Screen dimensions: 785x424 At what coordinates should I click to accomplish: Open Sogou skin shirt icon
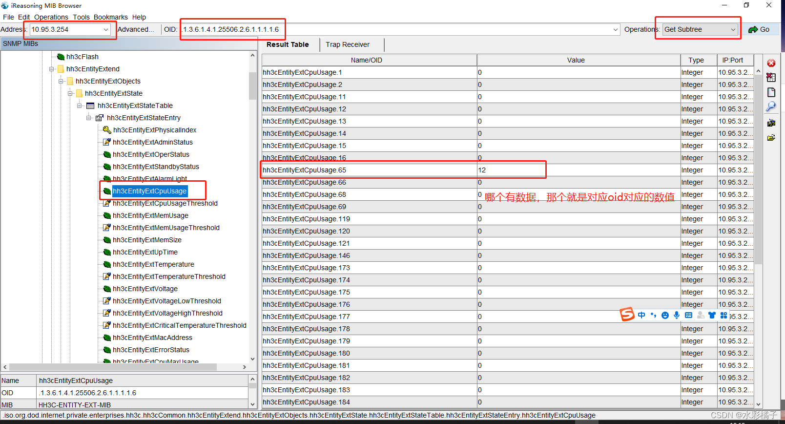pos(712,315)
